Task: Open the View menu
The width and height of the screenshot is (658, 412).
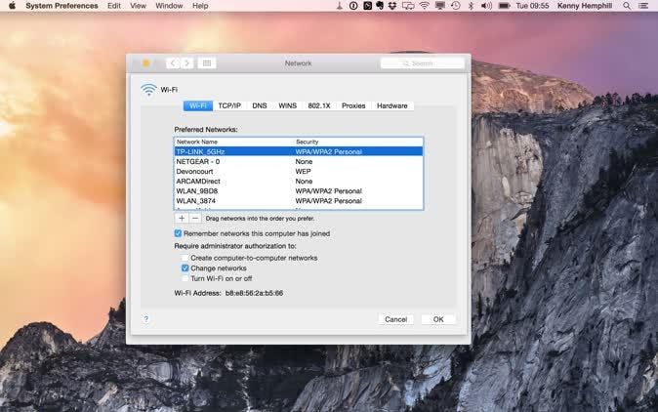Action: [x=138, y=6]
